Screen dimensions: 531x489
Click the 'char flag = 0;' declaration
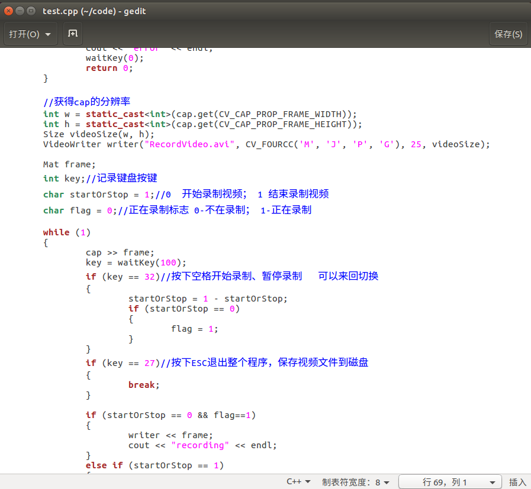tap(80, 211)
